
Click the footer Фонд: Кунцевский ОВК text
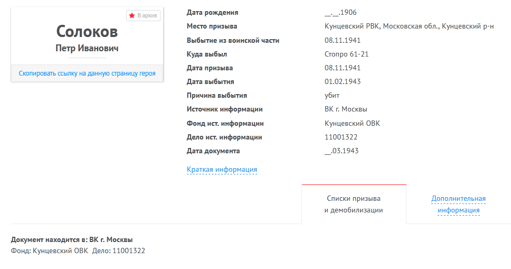[x=50, y=251]
